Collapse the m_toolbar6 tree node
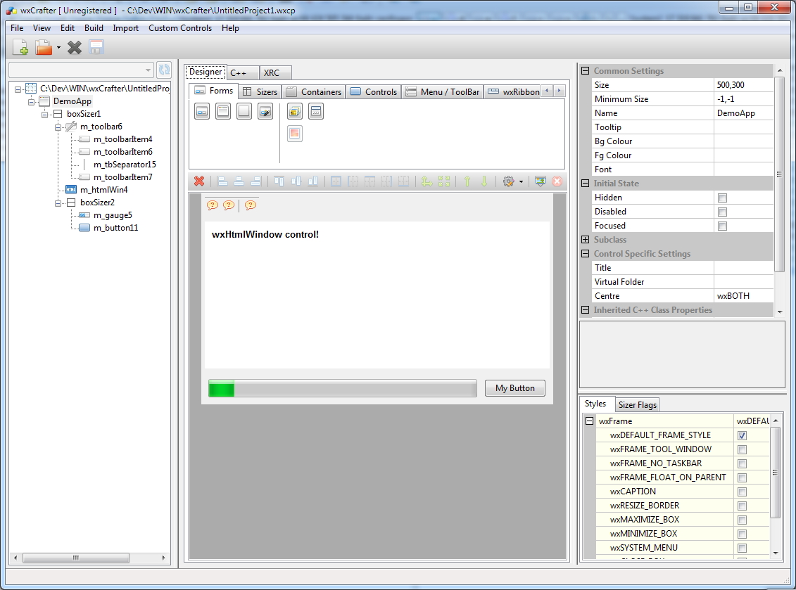 tap(58, 127)
